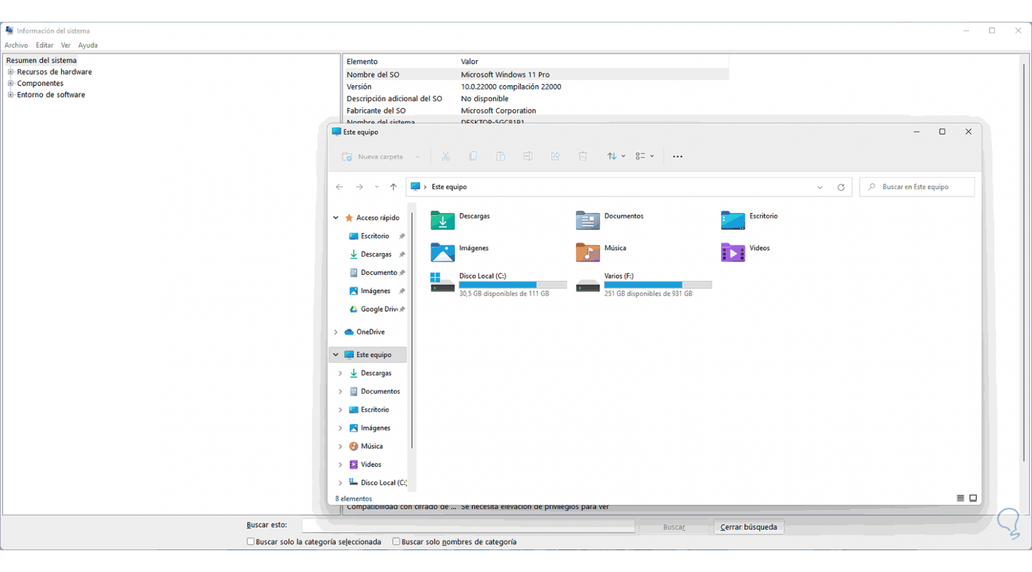This screenshot has width=1032, height=572.
Task: Select the Varios (F:) drive icon
Action: click(x=587, y=286)
